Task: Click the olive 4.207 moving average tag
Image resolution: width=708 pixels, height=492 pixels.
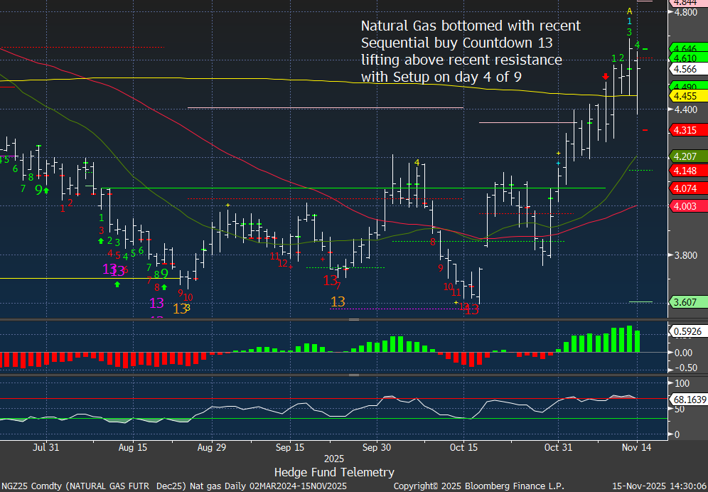Action: click(686, 156)
